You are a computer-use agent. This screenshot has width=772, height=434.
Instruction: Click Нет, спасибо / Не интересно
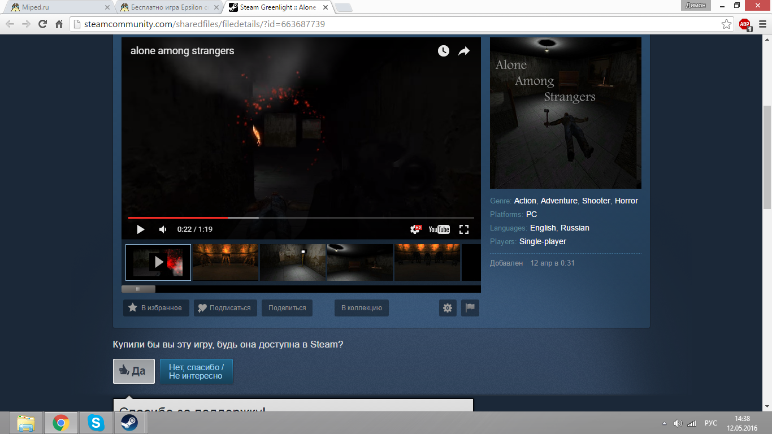click(x=196, y=371)
